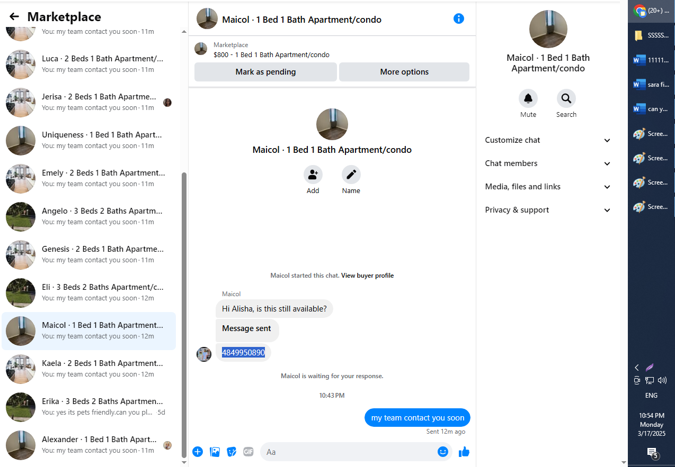Switch ENG input language indicator

click(x=651, y=396)
